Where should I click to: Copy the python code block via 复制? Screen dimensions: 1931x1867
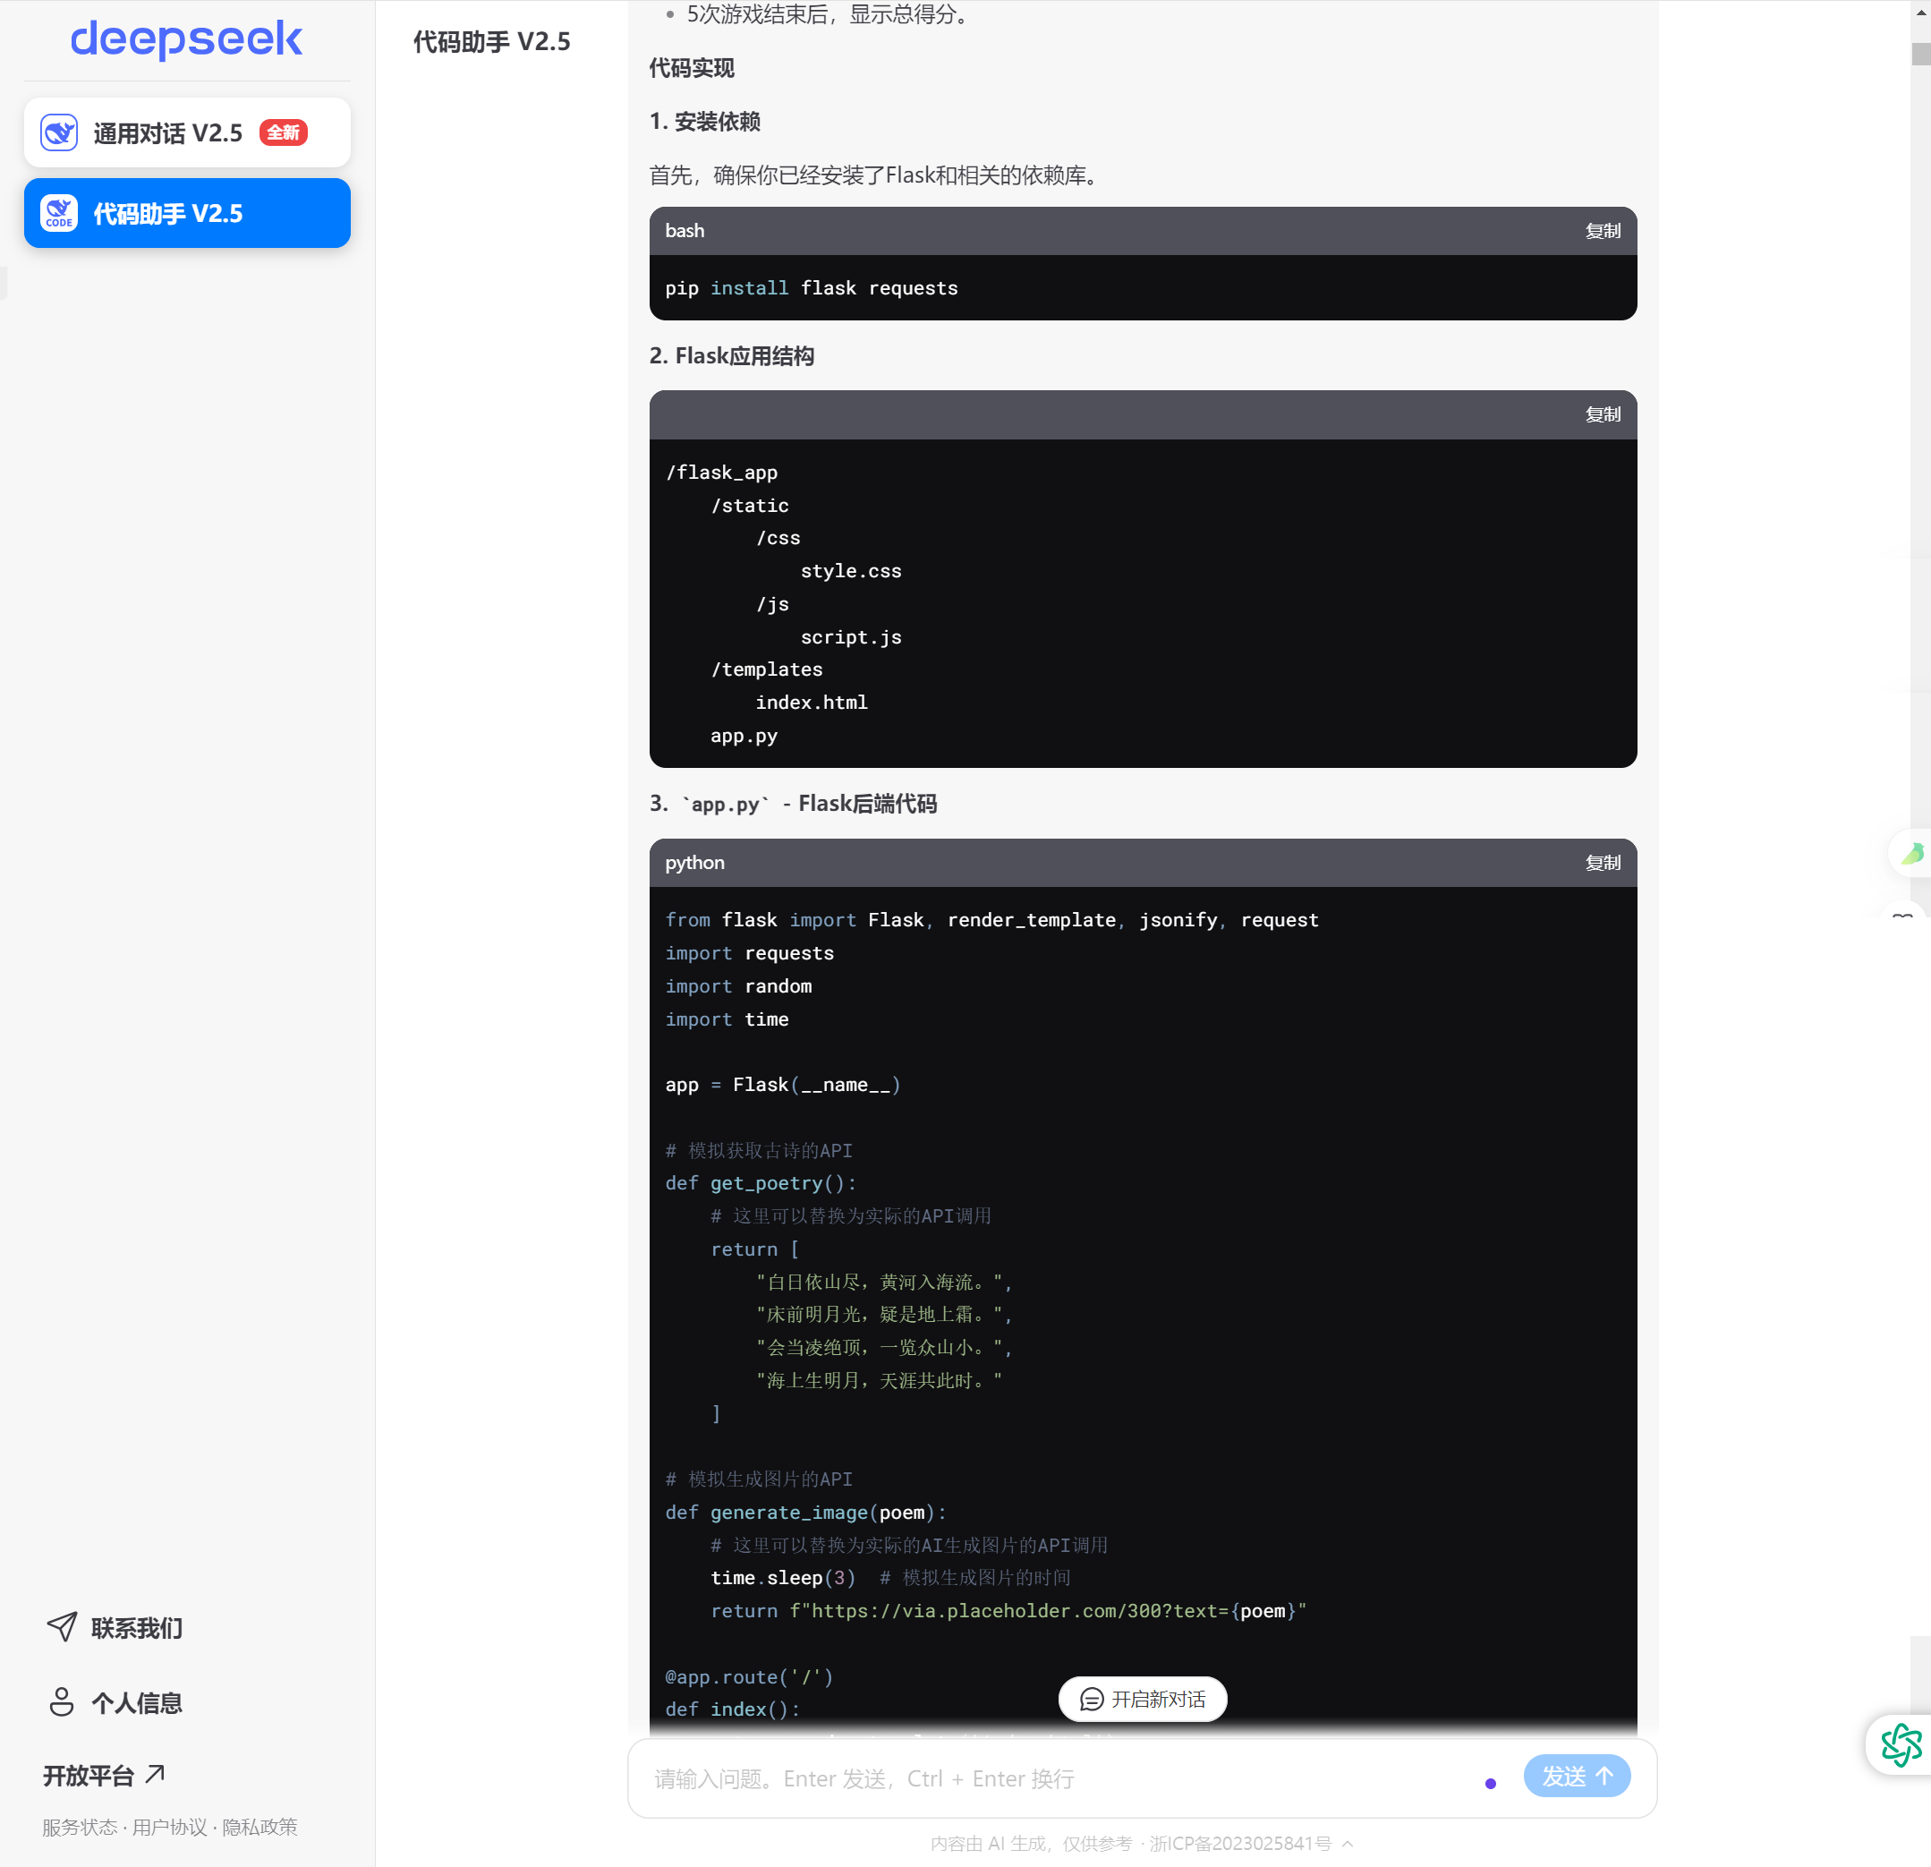pos(1602,863)
